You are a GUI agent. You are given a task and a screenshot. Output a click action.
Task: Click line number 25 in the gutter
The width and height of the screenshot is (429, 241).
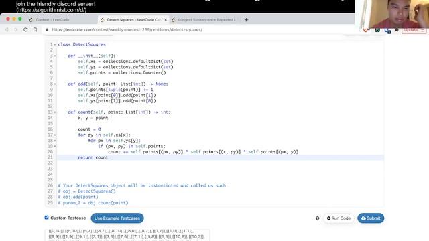pos(50,180)
